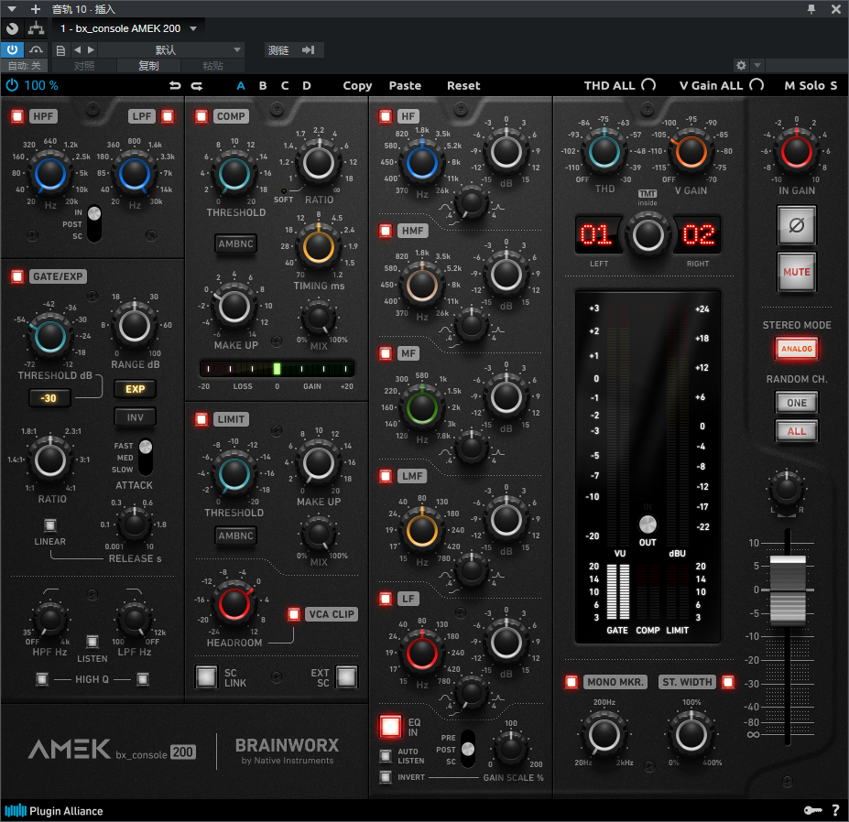Toggle the GATE/EXP enable LED
This screenshot has width=849, height=822.
pyautogui.click(x=17, y=276)
